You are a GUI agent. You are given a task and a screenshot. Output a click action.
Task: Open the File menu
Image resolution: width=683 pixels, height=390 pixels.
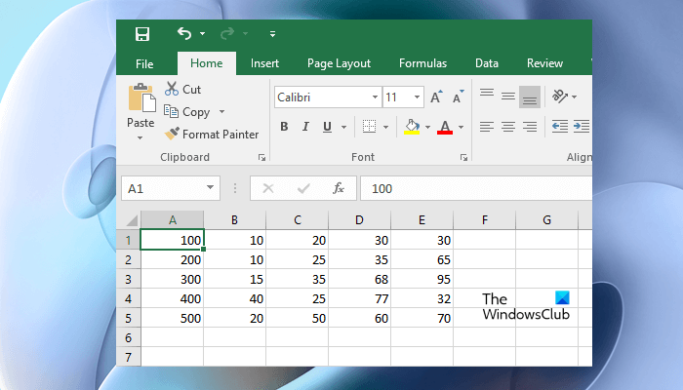point(144,63)
